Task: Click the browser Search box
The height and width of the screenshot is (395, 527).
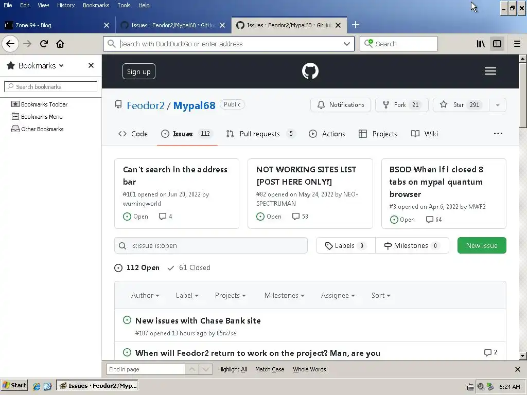Action: click(399, 44)
